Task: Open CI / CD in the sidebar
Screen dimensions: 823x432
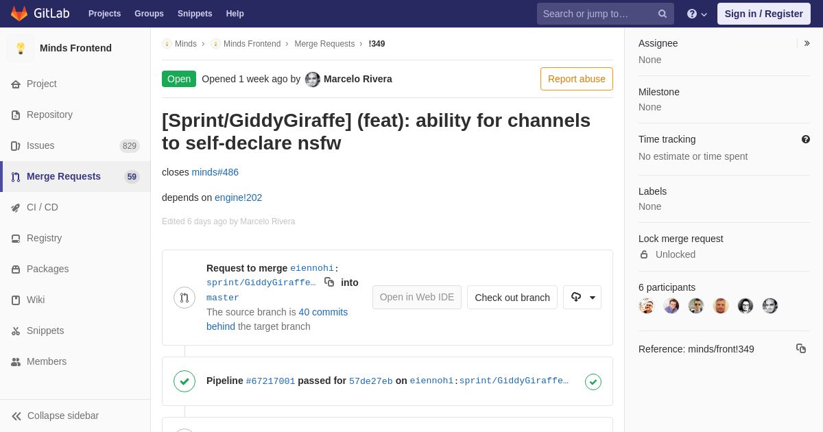Action: tap(75, 207)
